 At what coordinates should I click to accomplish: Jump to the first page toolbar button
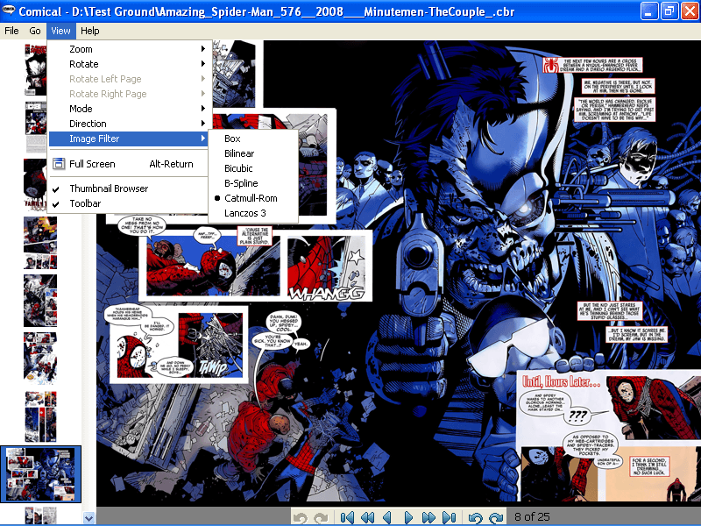click(x=347, y=517)
